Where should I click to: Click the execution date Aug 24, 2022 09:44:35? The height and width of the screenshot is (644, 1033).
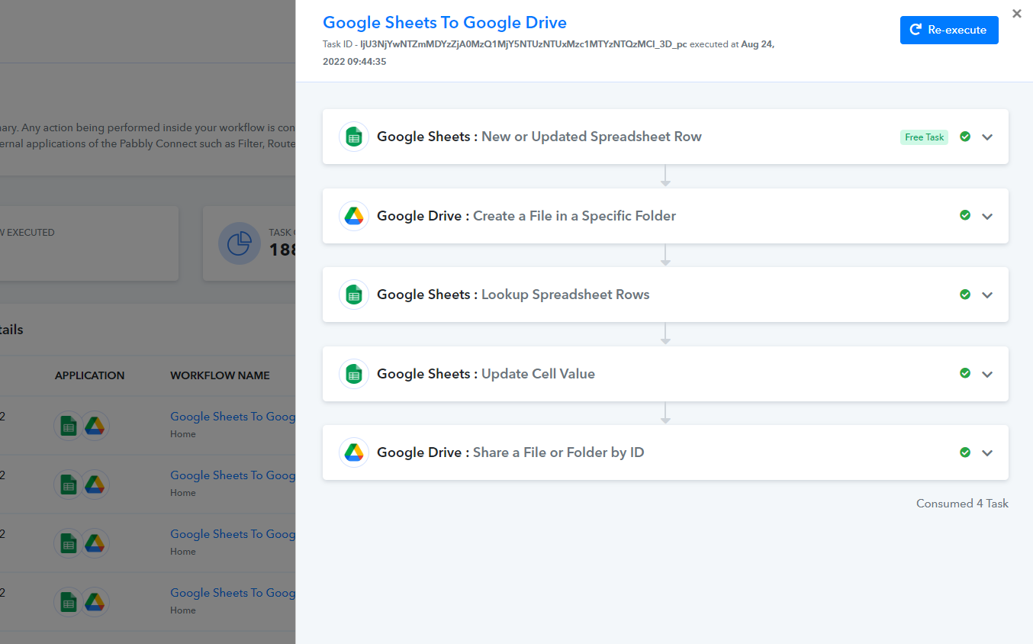[549, 53]
